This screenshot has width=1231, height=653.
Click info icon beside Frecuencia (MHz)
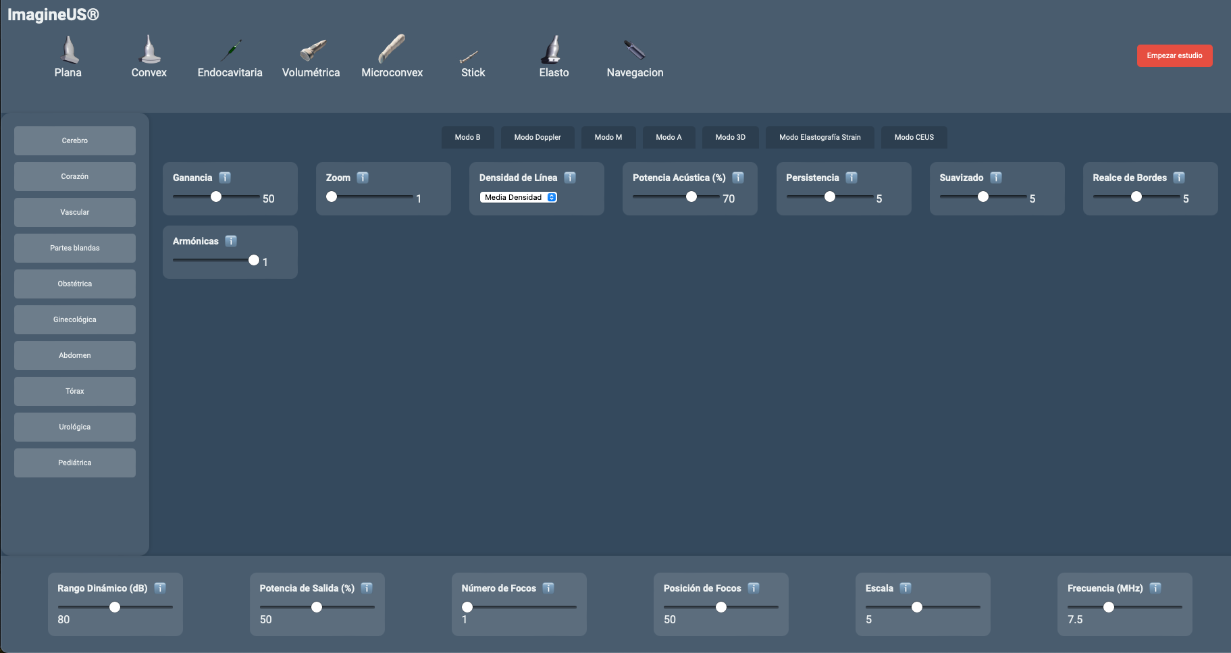coord(1155,588)
